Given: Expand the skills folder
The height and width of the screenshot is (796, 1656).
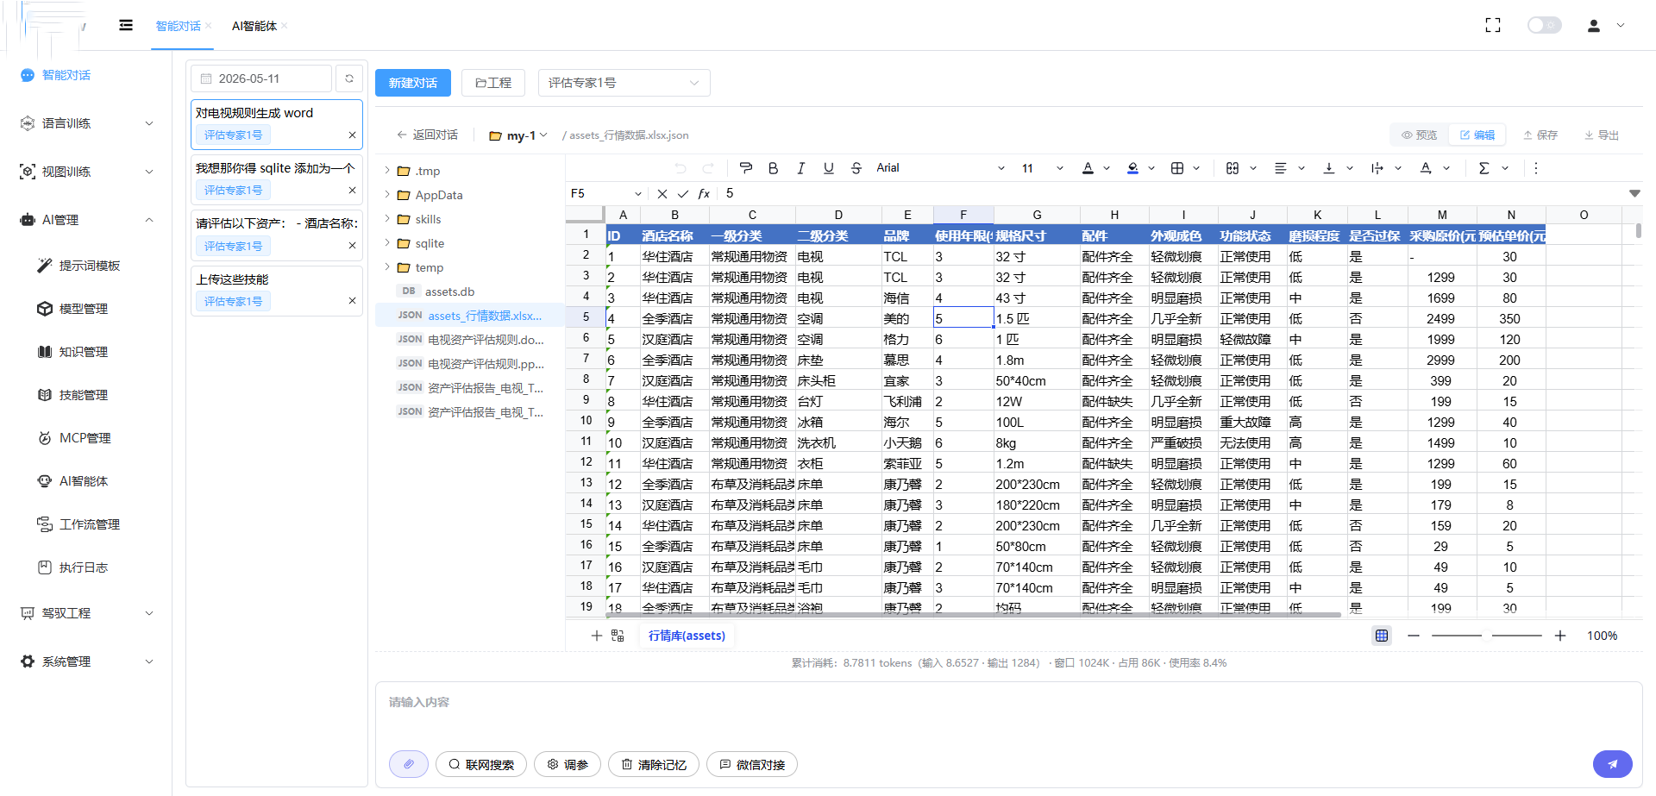Looking at the screenshot, I should click(387, 219).
